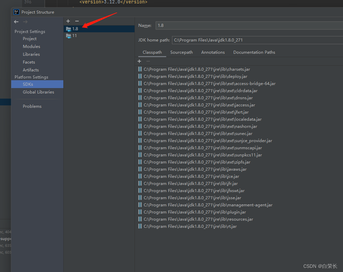This screenshot has width=343, height=272.
Task: Select Libraries under Project Settings
Action: click(x=31, y=54)
